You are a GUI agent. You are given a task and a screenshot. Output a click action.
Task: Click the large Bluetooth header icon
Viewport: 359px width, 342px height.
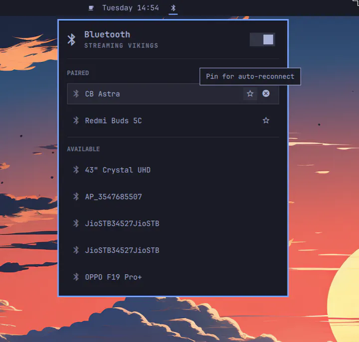[x=71, y=39]
